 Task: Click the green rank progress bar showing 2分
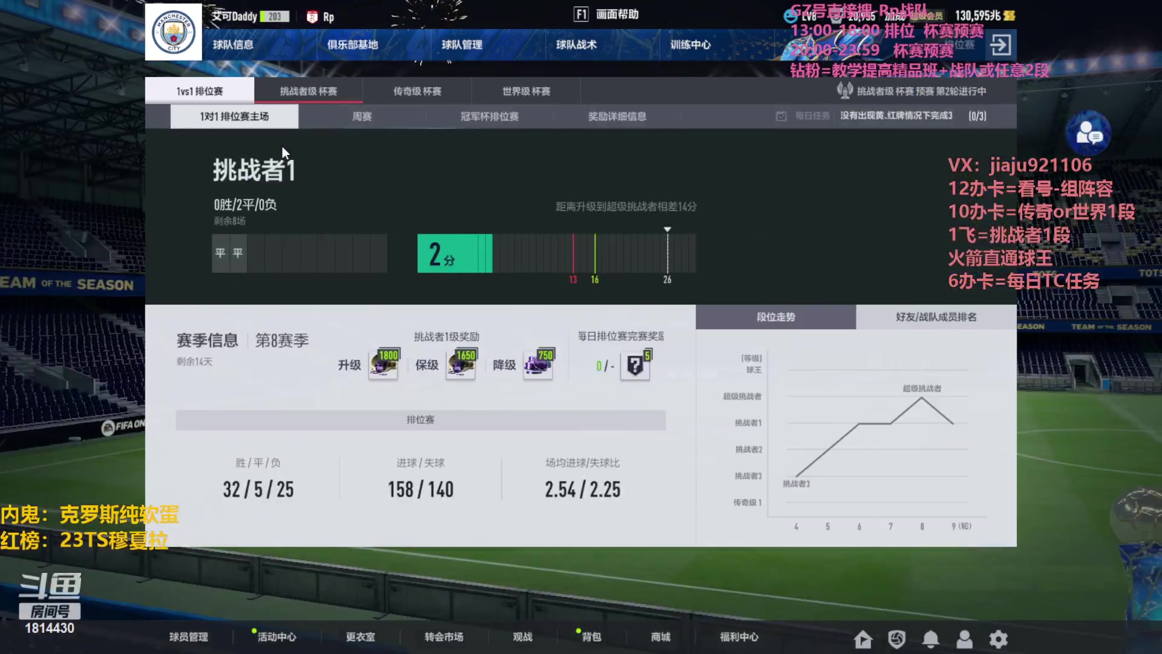454,253
